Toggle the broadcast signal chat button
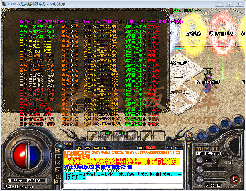The image size is (246, 191). click(x=58, y=176)
